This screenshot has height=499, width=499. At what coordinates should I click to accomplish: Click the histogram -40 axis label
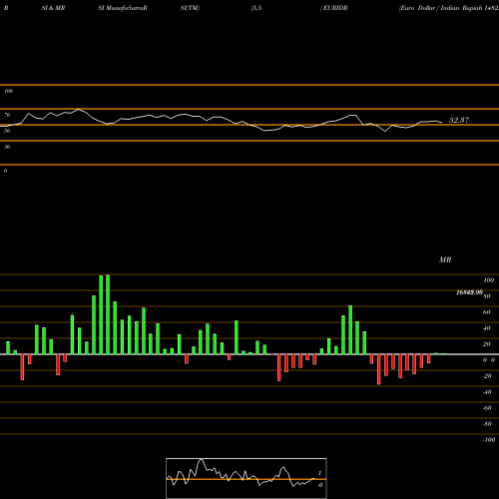pos(487,392)
